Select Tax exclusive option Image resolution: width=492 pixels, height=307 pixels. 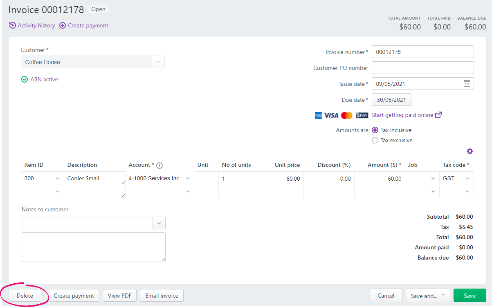375,140
